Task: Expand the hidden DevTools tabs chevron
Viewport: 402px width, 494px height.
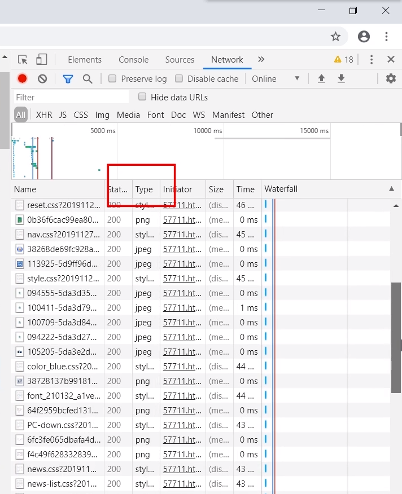Action: (x=261, y=60)
